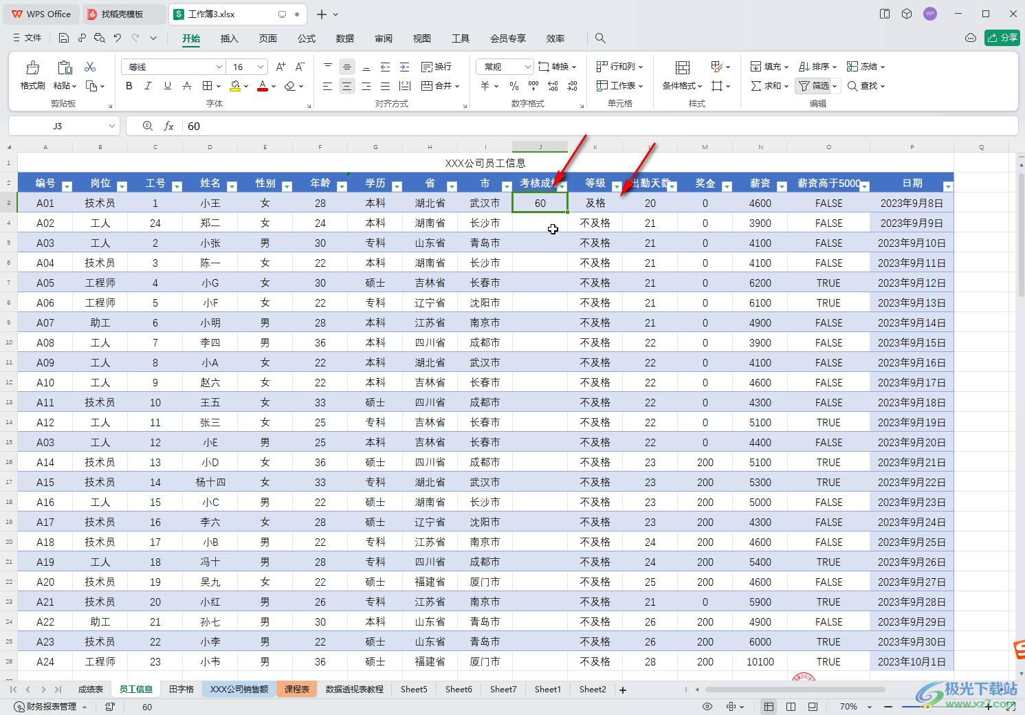The width and height of the screenshot is (1025, 715).
Task: Click the Freeze panes (冻结) button
Action: [x=866, y=67]
